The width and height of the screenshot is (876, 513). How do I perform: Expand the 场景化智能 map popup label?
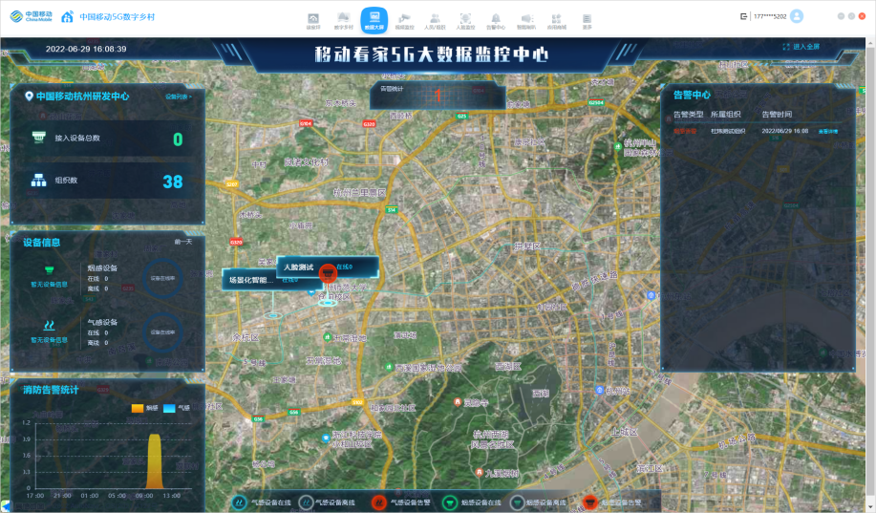[251, 280]
